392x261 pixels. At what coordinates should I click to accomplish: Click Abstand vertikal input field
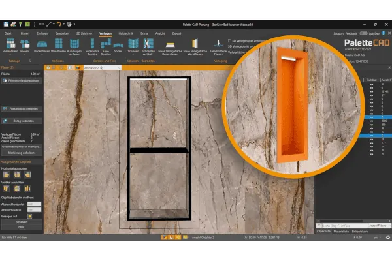point(34,210)
